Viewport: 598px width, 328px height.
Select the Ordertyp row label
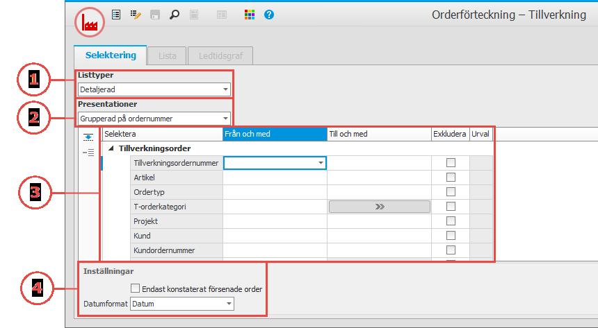coord(176,192)
